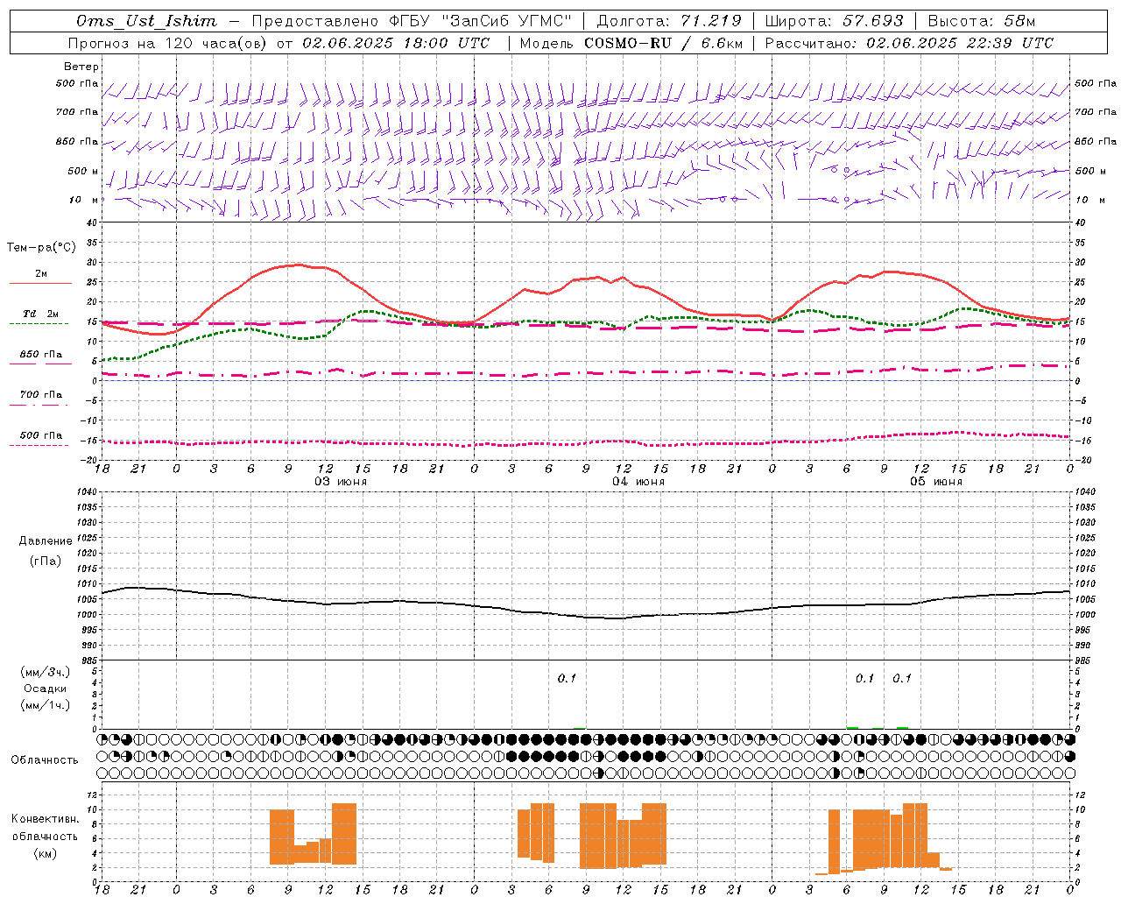
Task: Click the 2м temperature legend entry
Action: [41, 274]
